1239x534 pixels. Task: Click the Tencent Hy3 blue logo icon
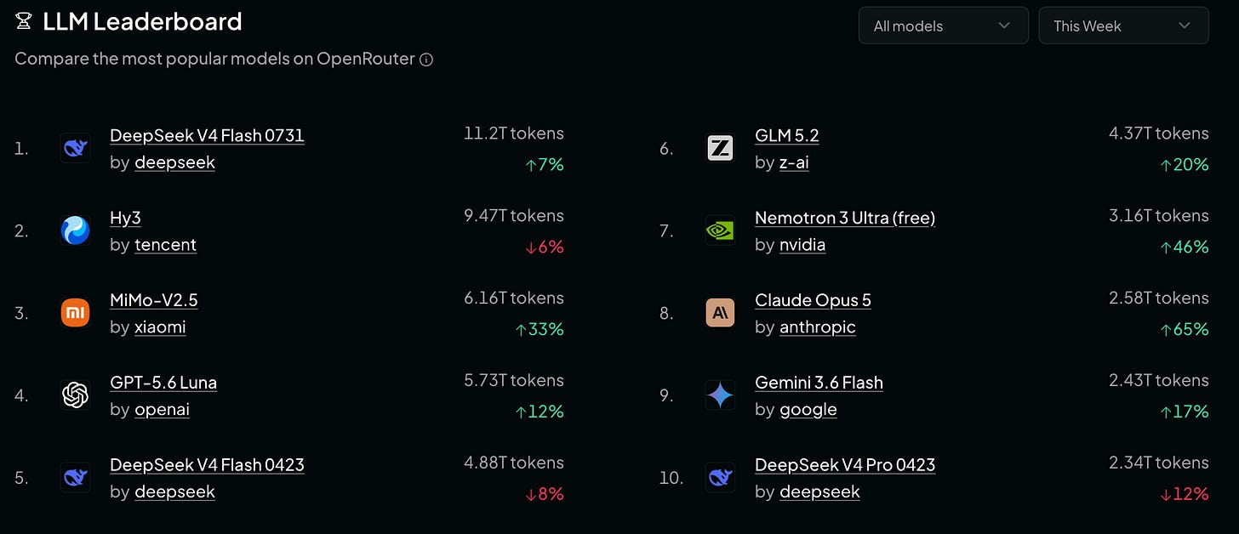coord(75,230)
